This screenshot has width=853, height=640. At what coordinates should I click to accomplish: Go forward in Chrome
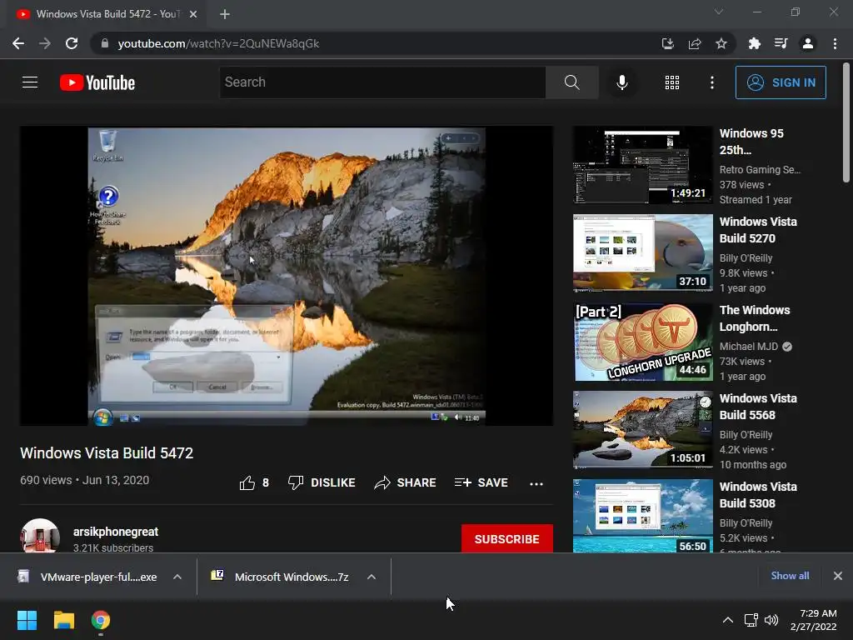point(45,43)
